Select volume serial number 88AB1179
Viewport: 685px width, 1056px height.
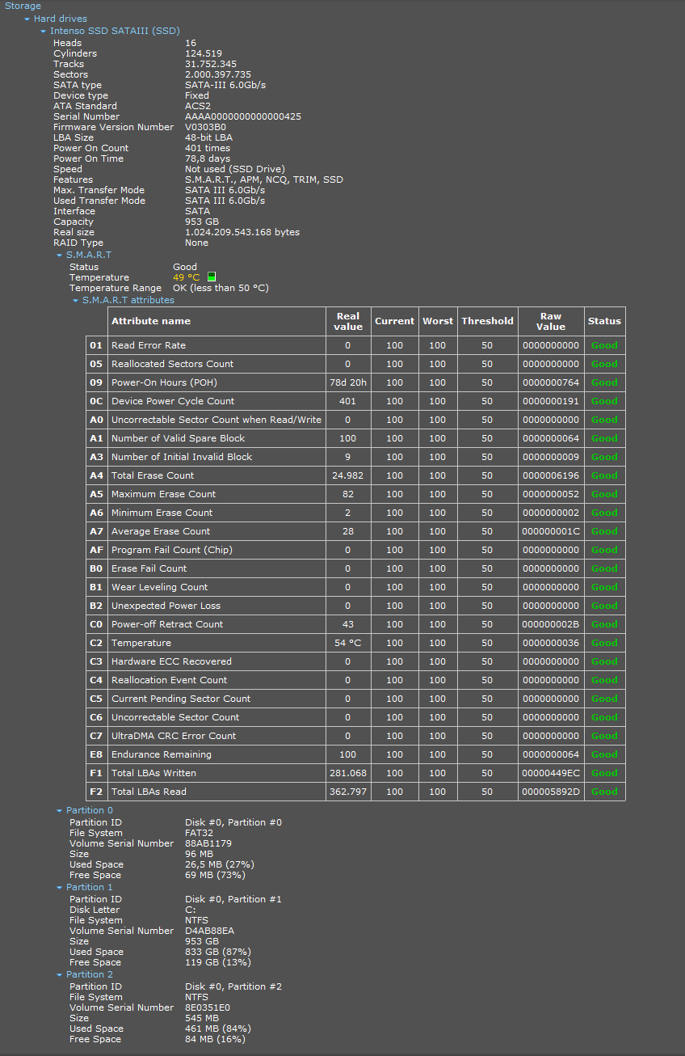coord(208,843)
